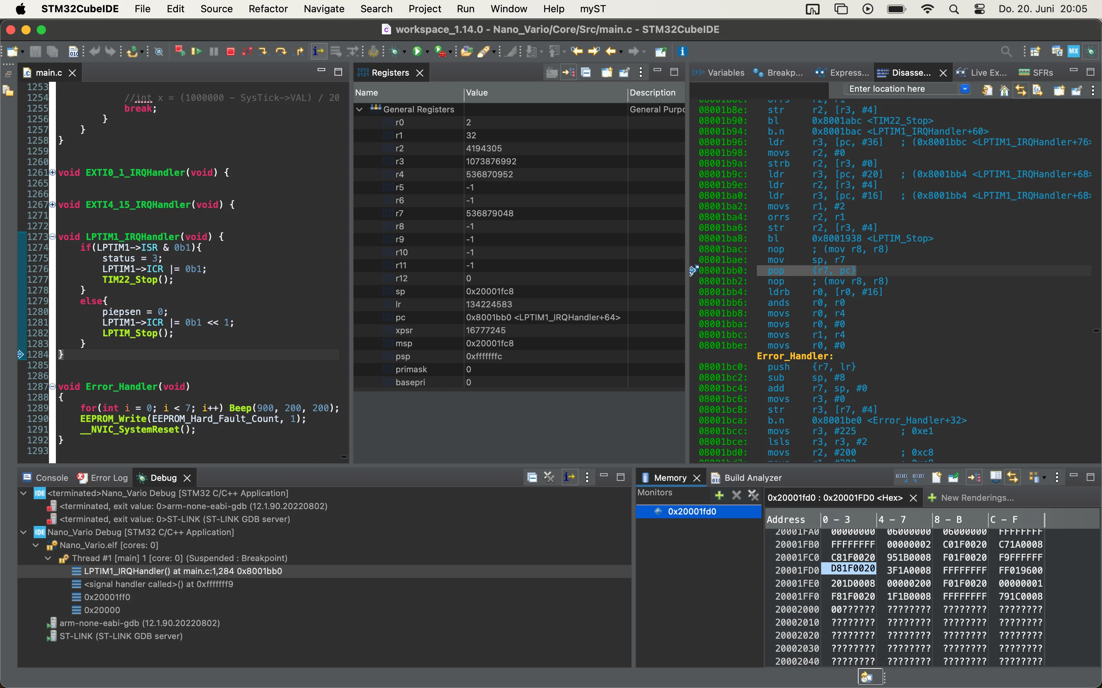This screenshot has height=688, width=1102.
Task: Open macOS Control Center icon
Action: (x=980, y=9)
